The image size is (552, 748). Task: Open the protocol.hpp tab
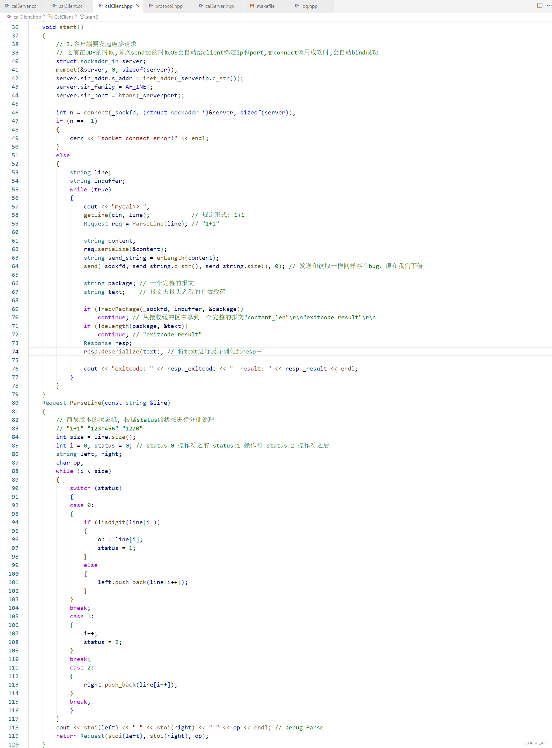pyautogui.click(x=169, y=6)
